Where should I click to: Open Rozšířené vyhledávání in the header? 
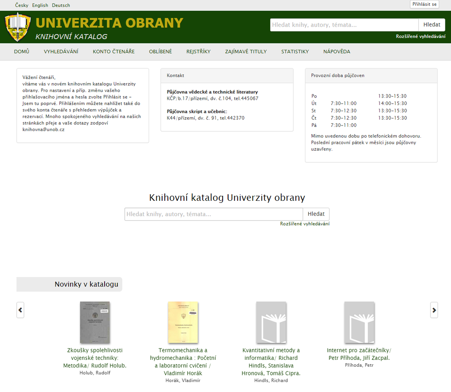pyautogui.click(x=420, y=36)
